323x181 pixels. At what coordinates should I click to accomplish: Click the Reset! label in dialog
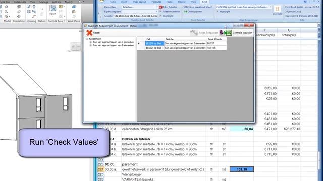[96, 33]
